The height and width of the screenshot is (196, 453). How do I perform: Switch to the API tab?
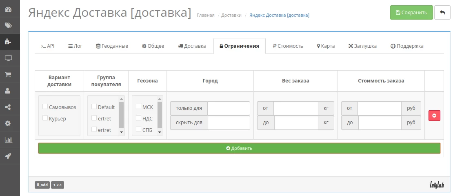[x=48, y=46]
